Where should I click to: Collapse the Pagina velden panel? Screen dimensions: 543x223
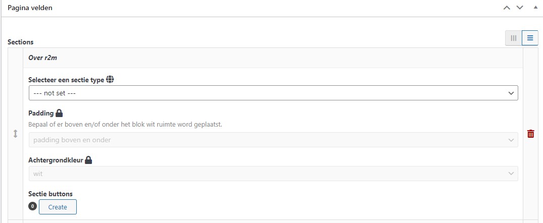point(535,7)
